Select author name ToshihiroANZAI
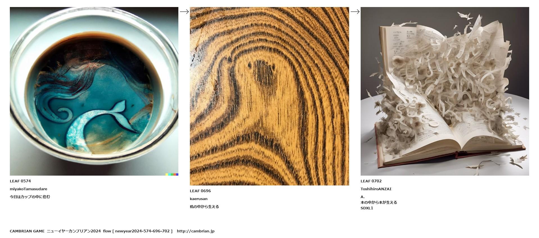Image resolution: width=539 pixels, height=238 pixels. click(376, 189)
